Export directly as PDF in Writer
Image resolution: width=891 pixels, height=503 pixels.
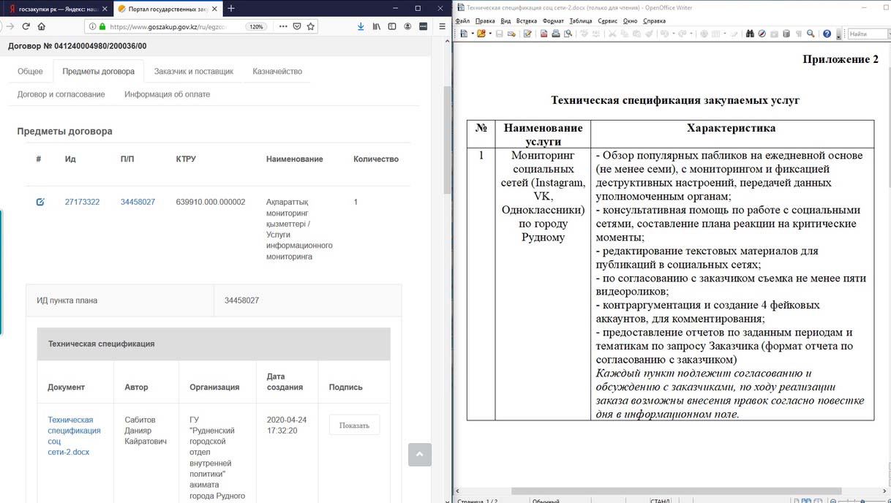pos(544,34)
